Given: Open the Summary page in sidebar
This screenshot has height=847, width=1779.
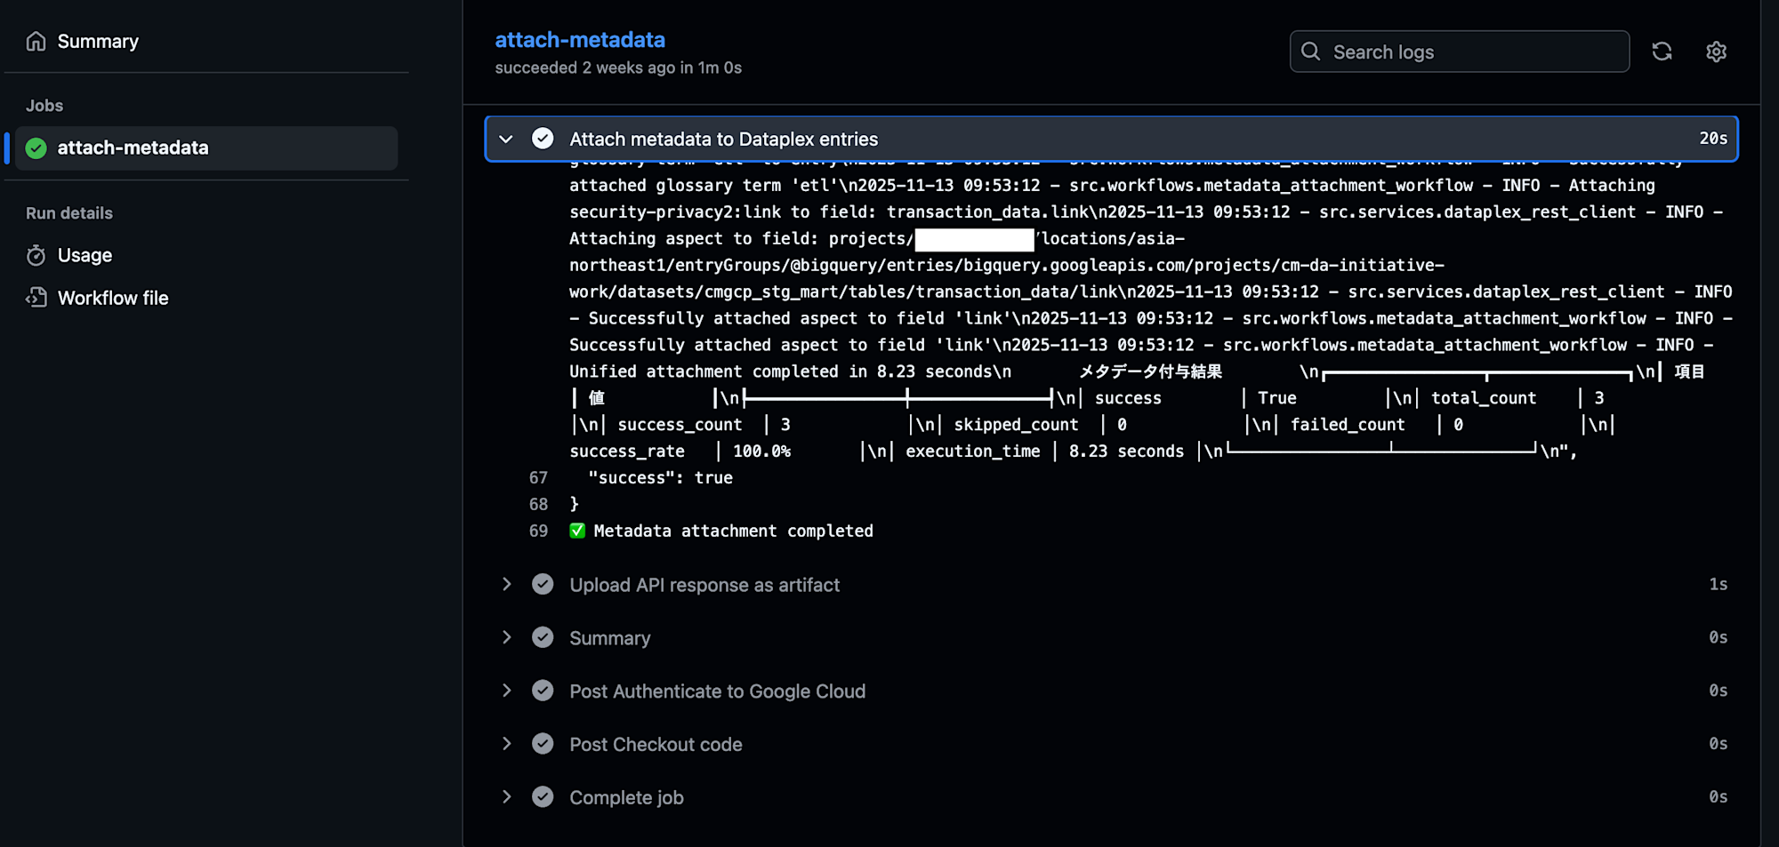Looking at the screenshot, I should [98, 42].
